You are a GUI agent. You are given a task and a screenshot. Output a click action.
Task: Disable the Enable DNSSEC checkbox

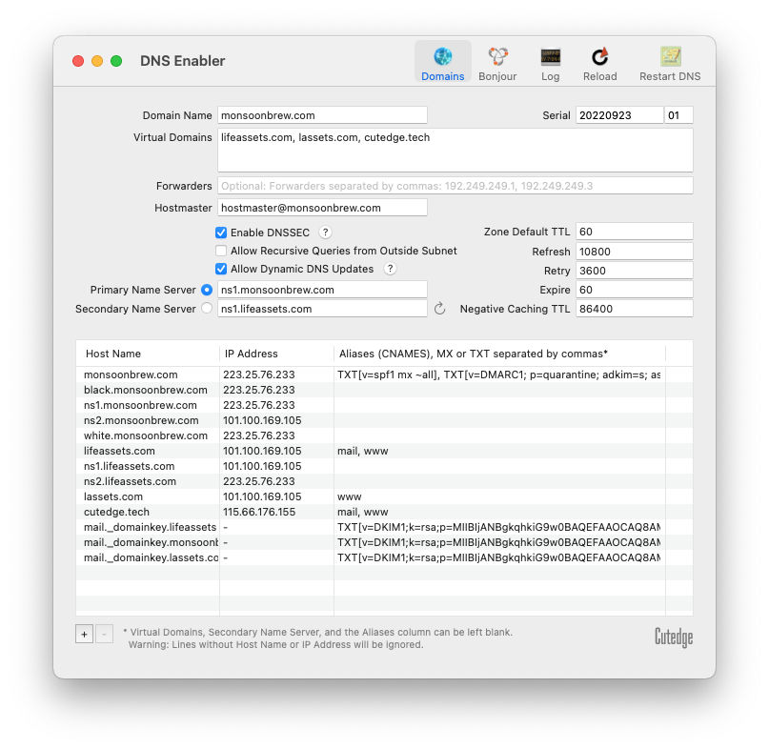click(x=221, y=233)
